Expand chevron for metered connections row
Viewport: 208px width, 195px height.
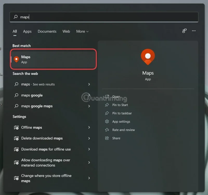[89, 162]
